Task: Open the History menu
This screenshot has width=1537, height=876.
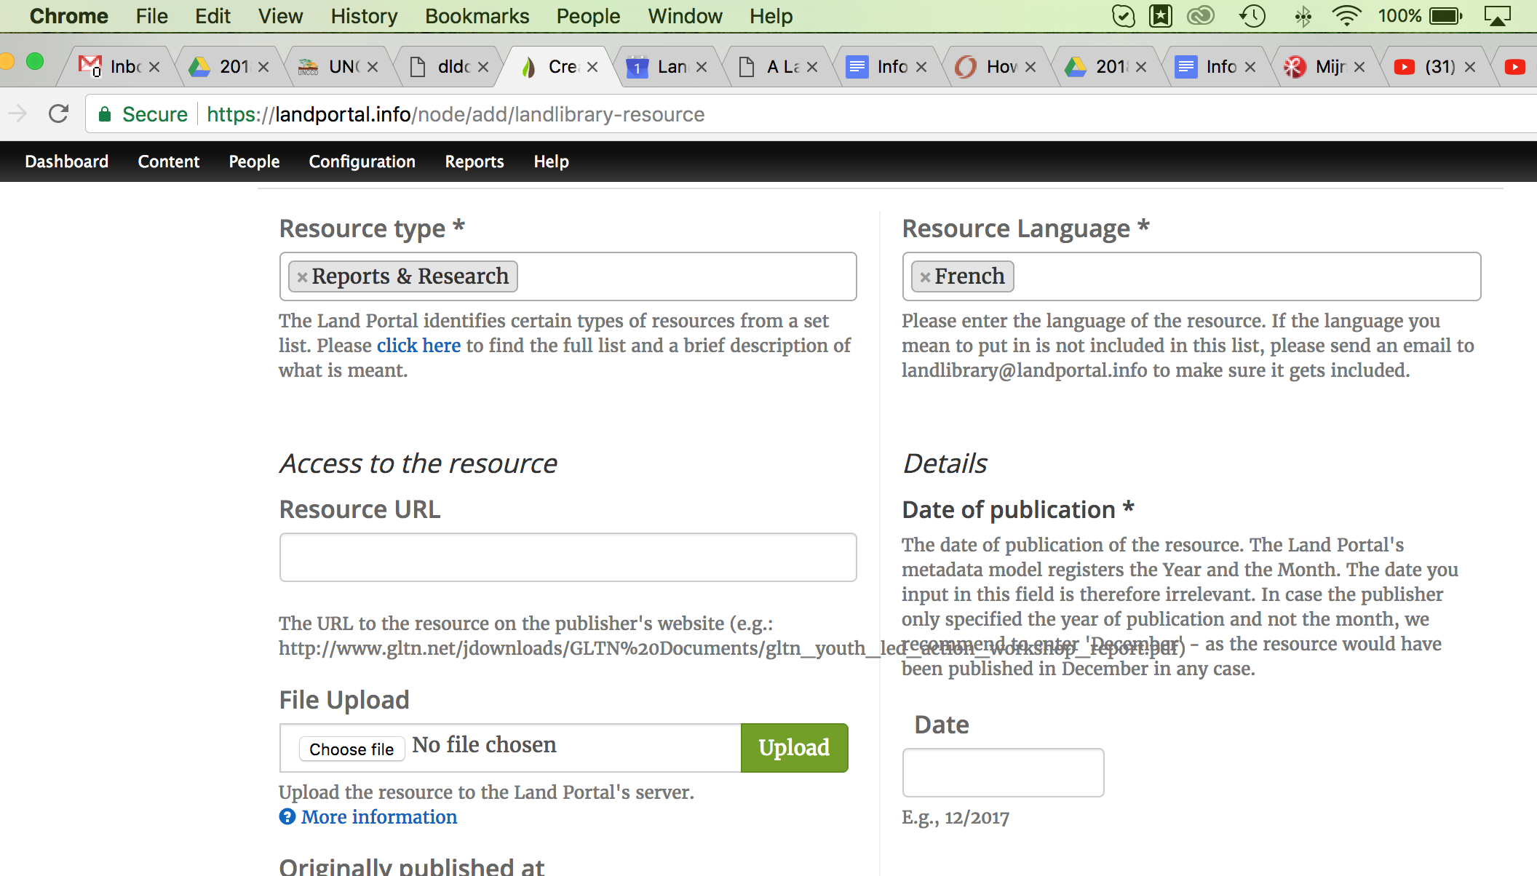Action: pos(364,16)
